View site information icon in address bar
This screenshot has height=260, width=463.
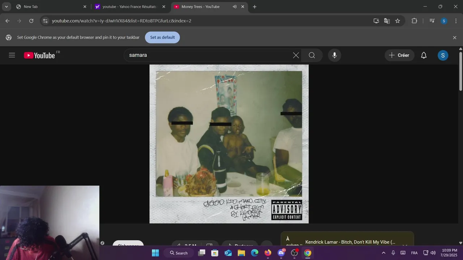pyautogui.click(x=45, y=21)
